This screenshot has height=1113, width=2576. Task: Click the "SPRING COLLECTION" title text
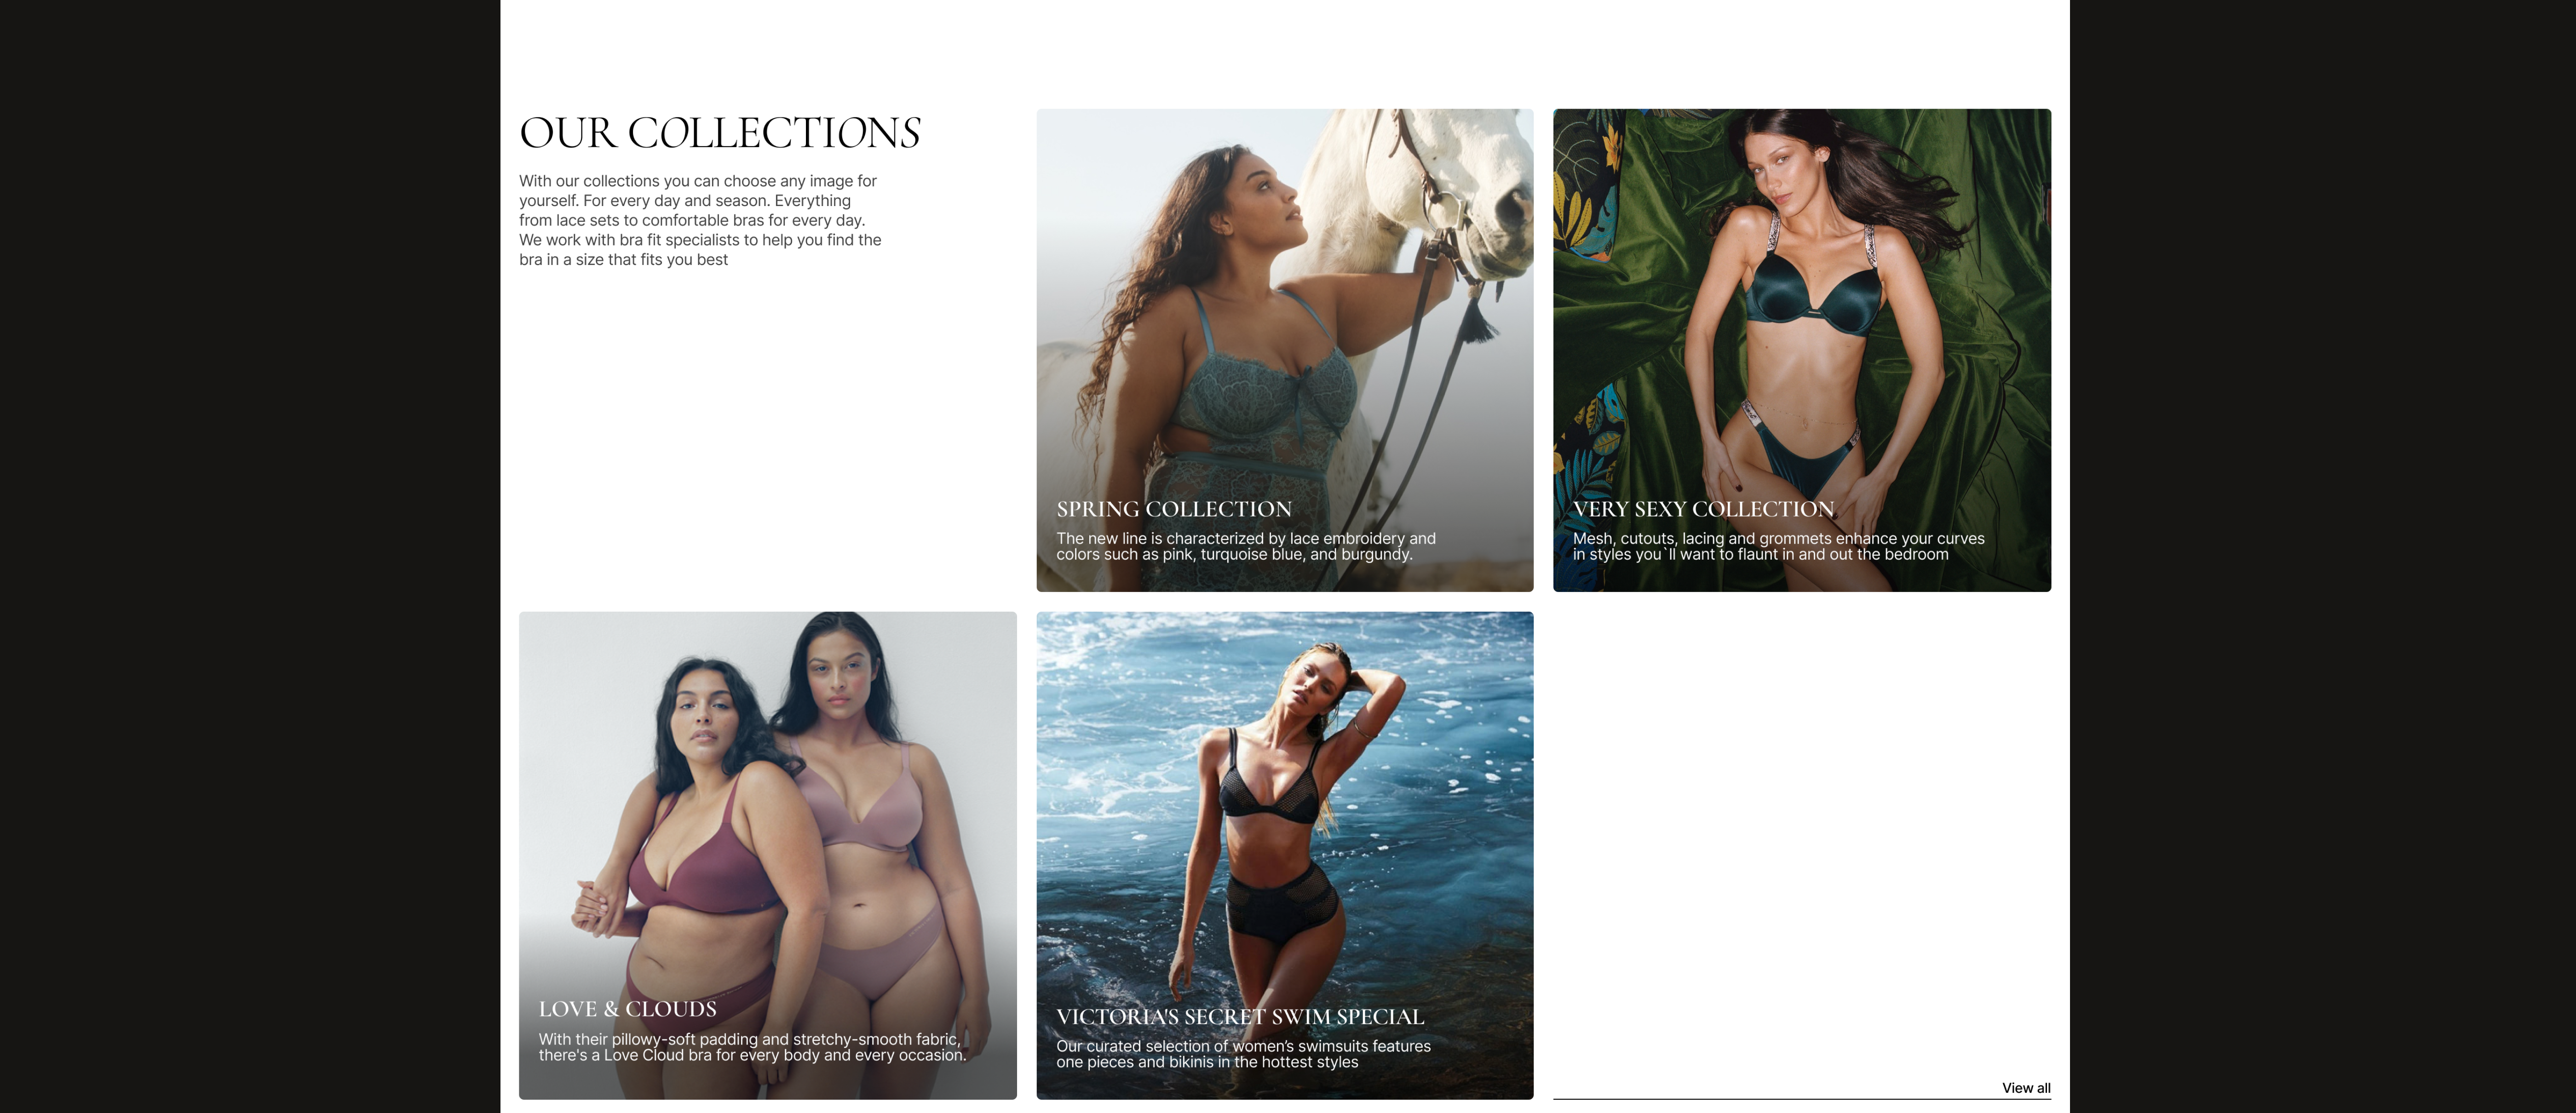(x=1174, y=509)
